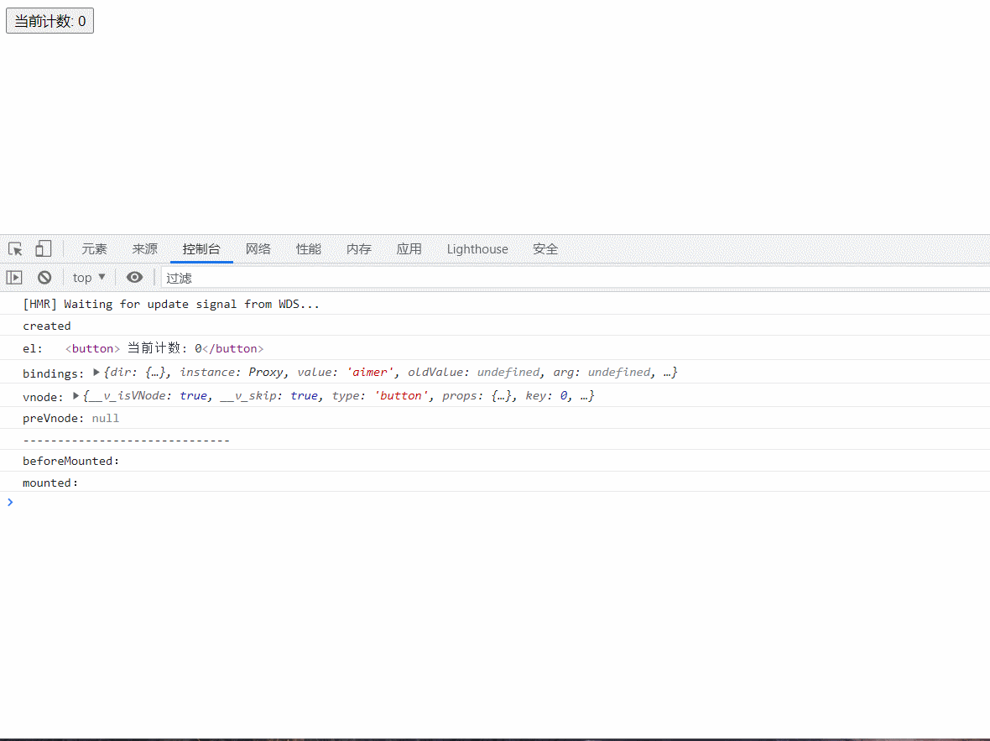Viewport: 990px width, 741px height.
Task: Open the 来源 tab
Action: 144,249
